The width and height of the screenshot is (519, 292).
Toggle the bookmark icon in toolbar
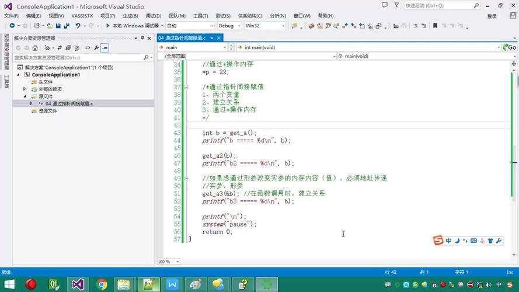(x=436, y=26)
